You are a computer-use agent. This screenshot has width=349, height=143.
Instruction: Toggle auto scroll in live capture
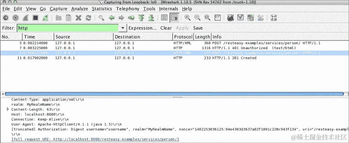tap(174, 17)
